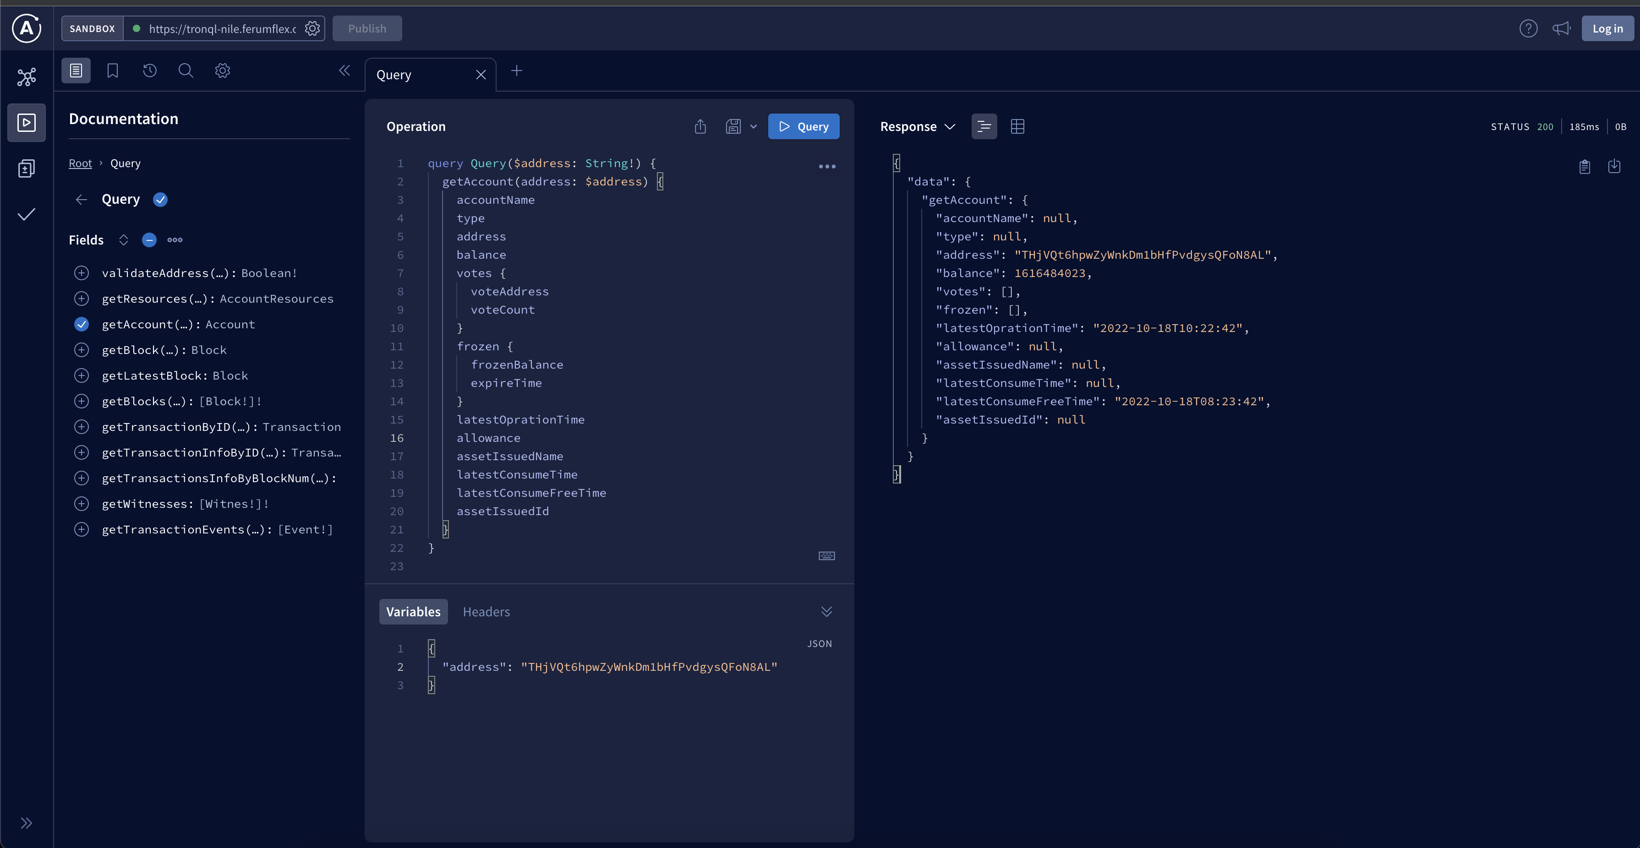Add the getLatestBlock field to operation

[82, 376]
